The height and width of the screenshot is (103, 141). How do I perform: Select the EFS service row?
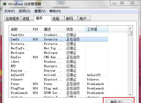tap(58, 66)
